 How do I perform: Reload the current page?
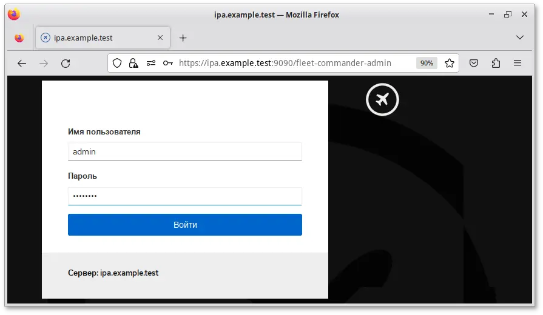coord(66,63)
